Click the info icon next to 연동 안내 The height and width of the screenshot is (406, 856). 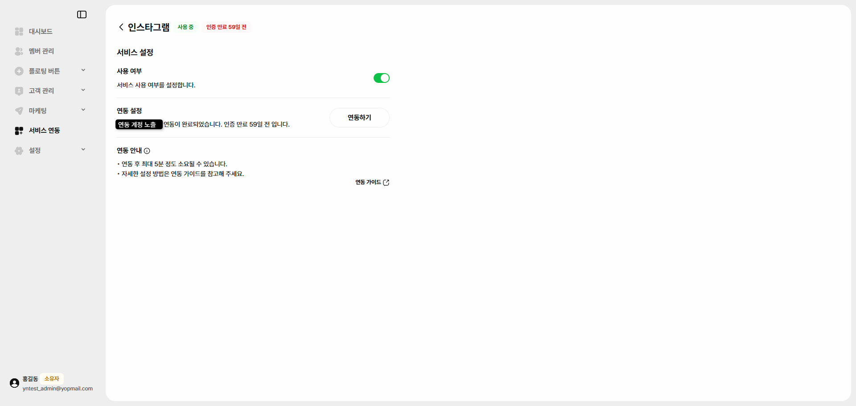[147, 151]
